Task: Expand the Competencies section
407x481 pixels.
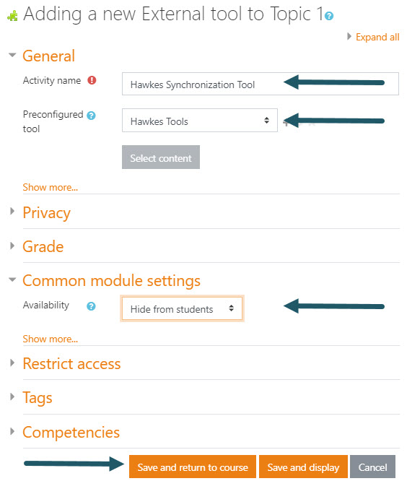Action: click(71, 432)
